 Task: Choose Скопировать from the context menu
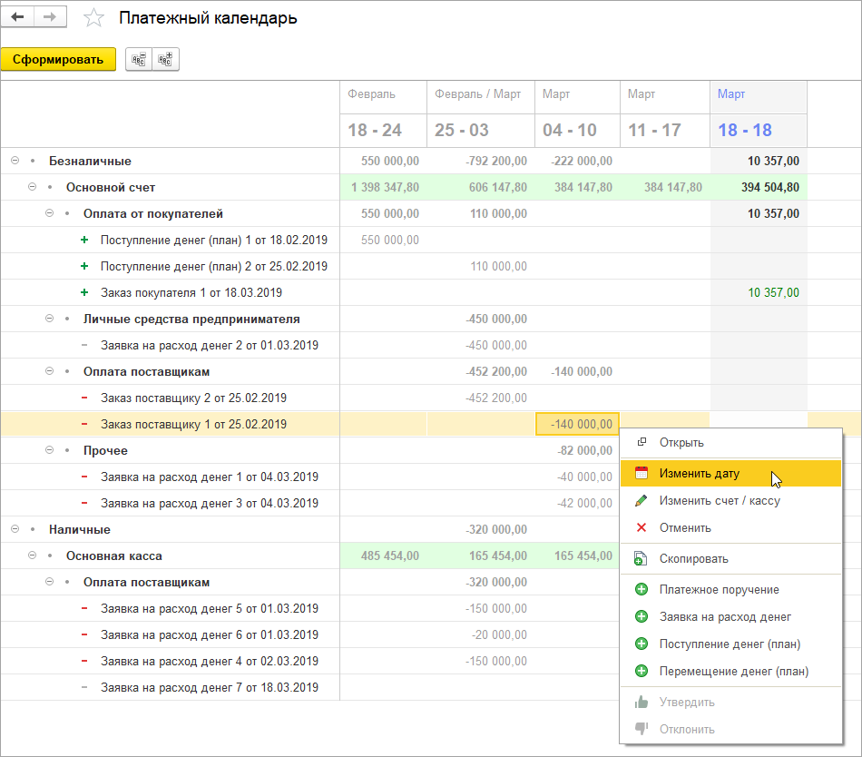[693, 559]
